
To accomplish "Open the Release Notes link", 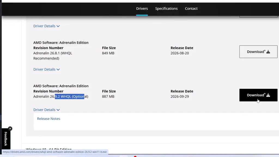I will pos(48,119).
